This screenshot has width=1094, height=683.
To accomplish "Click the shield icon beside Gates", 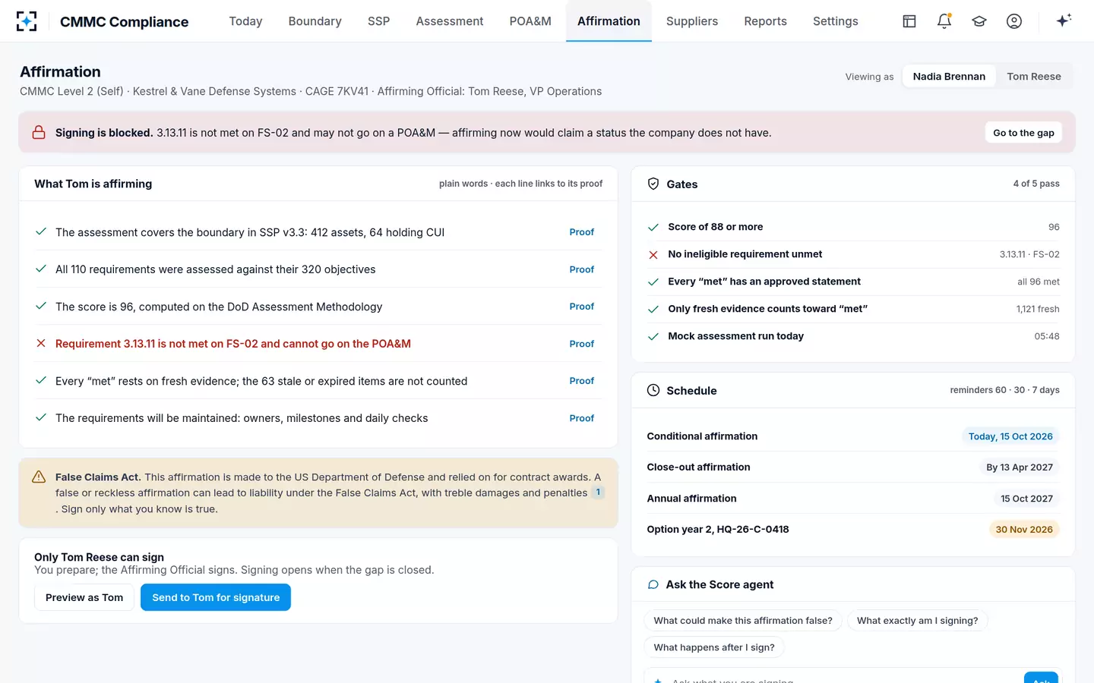I will (x=653, y=184).
